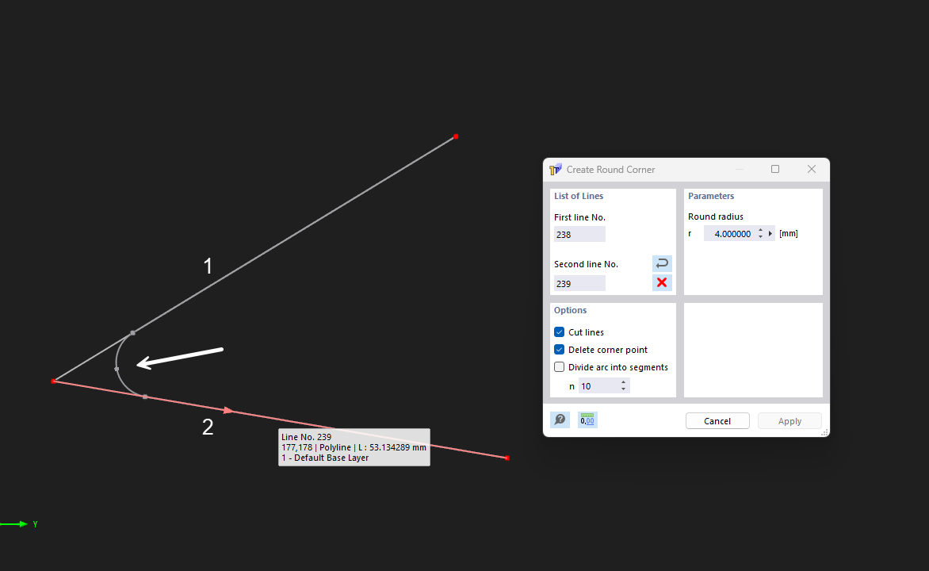
Task: Enable Divide arc into segments
Action: [x=559, y=366]
